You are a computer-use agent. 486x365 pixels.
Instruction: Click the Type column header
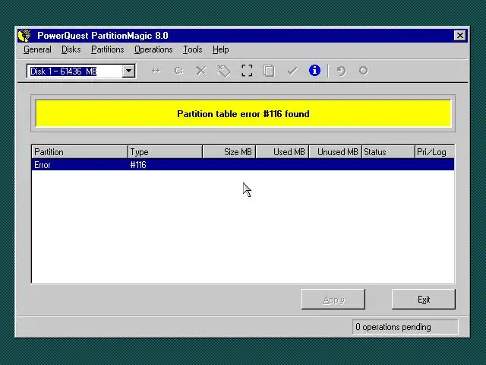166,152
